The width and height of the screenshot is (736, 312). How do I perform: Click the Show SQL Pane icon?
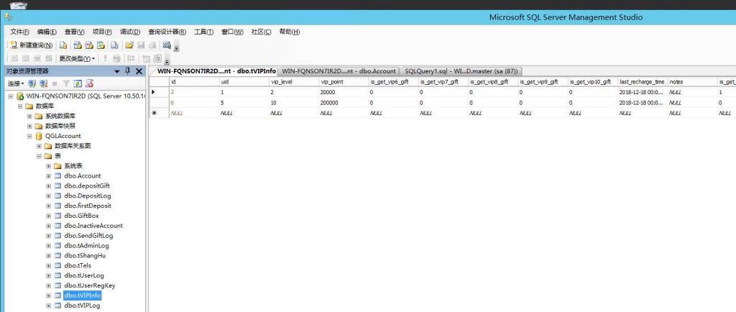[x=37, y=58]
